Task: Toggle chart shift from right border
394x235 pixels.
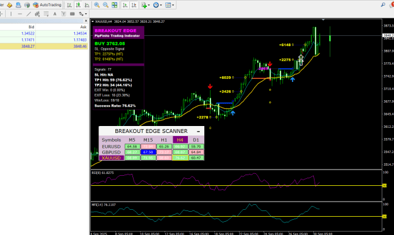Action: point(134,5)
